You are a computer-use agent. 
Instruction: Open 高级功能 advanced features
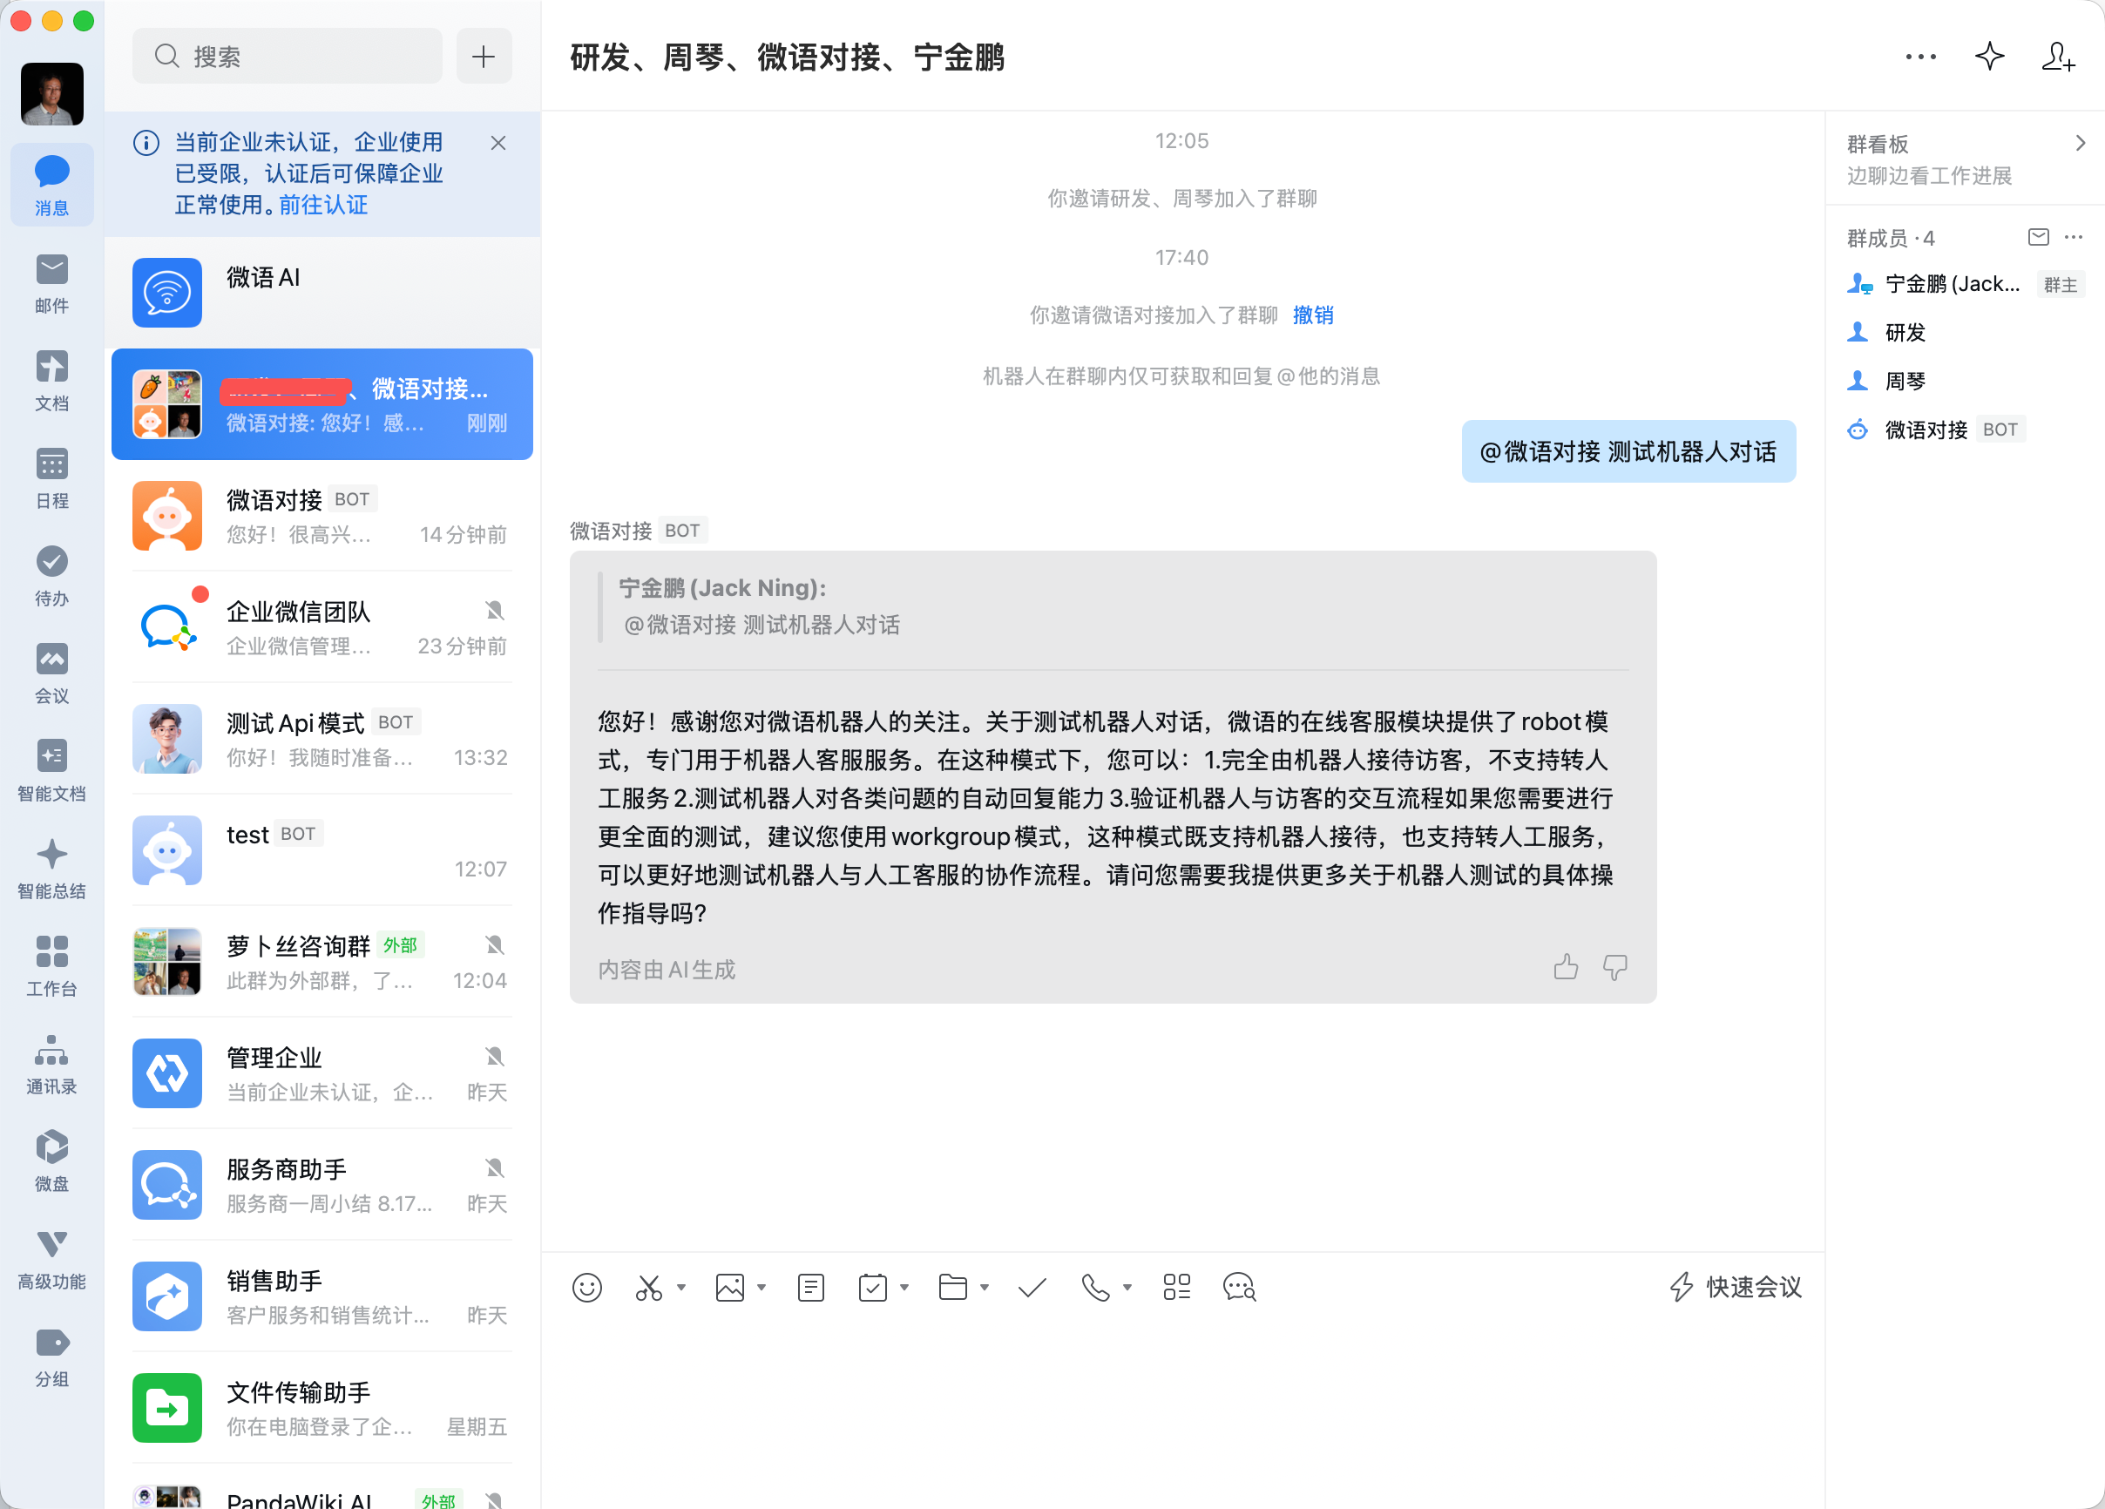[x=52, y=1259]
